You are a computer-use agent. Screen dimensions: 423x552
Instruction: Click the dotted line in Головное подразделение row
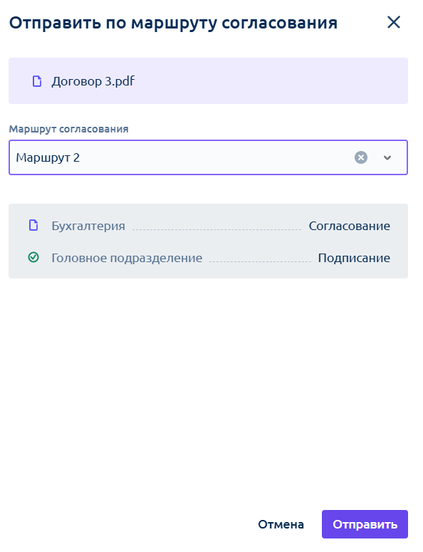tap(260, 261)
